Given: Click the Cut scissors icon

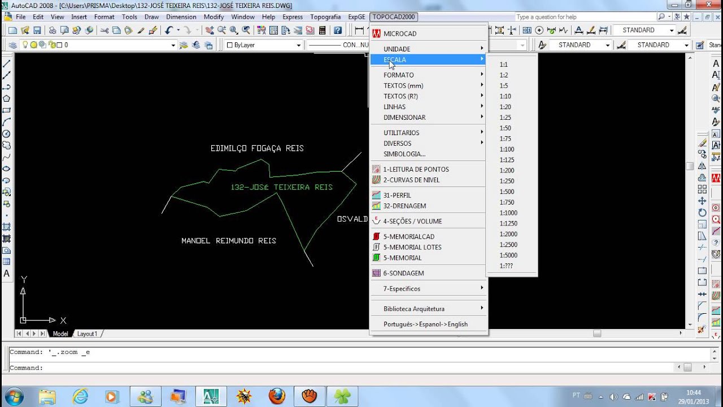Looking at the screenshot, I should pos(104,31).
